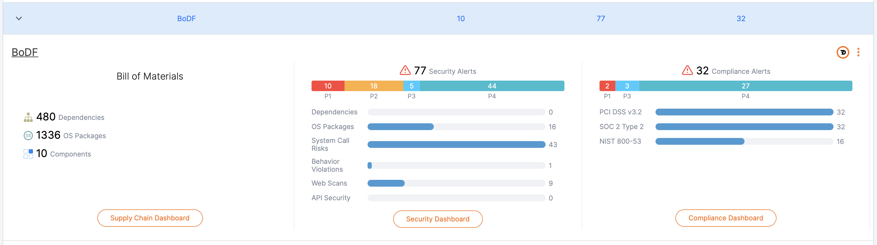Select the Web Scans label

coord(329,183)
